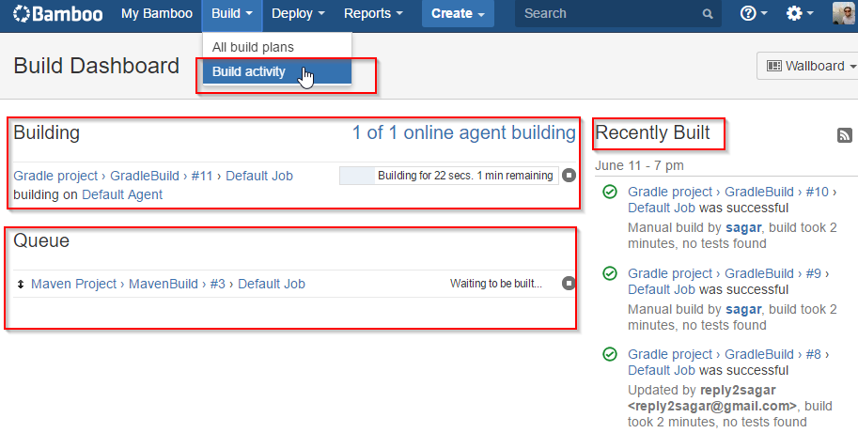Open GradleBuild plan link in Building section
This screenshot has height=433, width=858.
(x=145, y=176)
